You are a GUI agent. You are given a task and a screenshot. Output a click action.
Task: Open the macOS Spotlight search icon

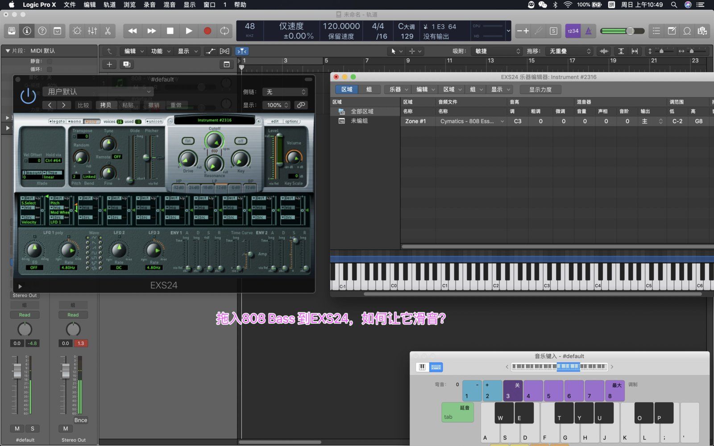pos(674,4)
